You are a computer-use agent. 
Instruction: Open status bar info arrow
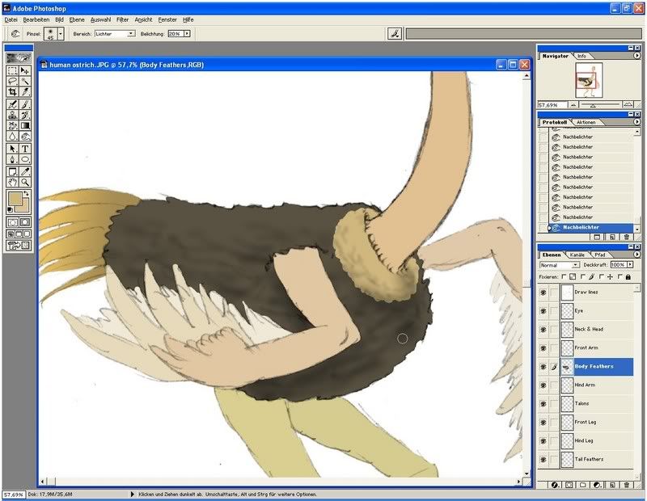coord(132,494)
